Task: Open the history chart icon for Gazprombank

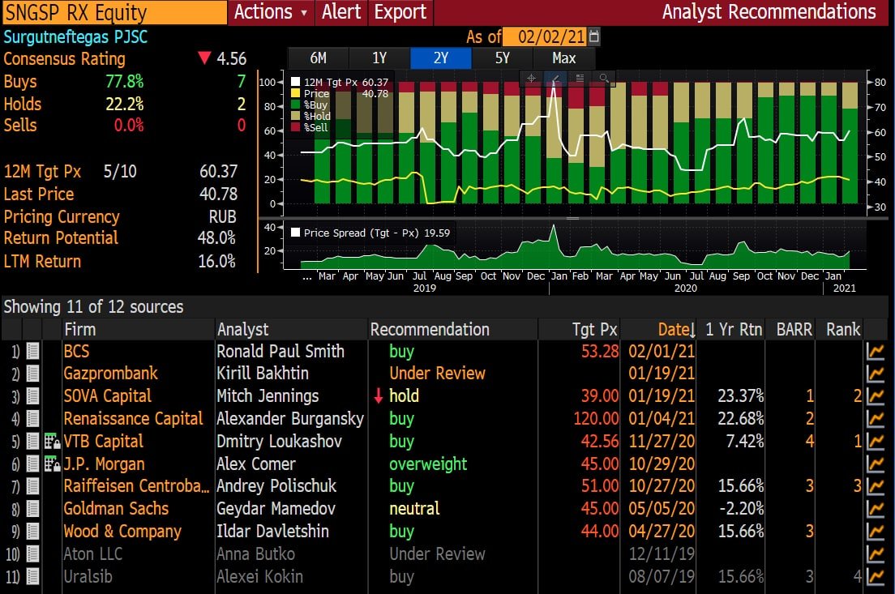Action: 875,374
